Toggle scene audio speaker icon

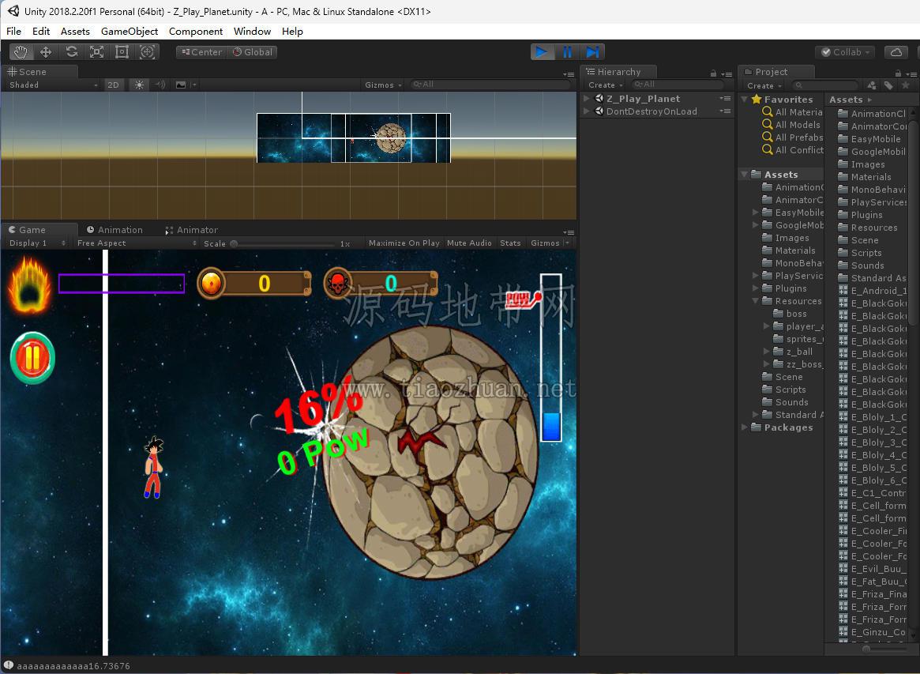pyautogui.click(x=160, y=85)
